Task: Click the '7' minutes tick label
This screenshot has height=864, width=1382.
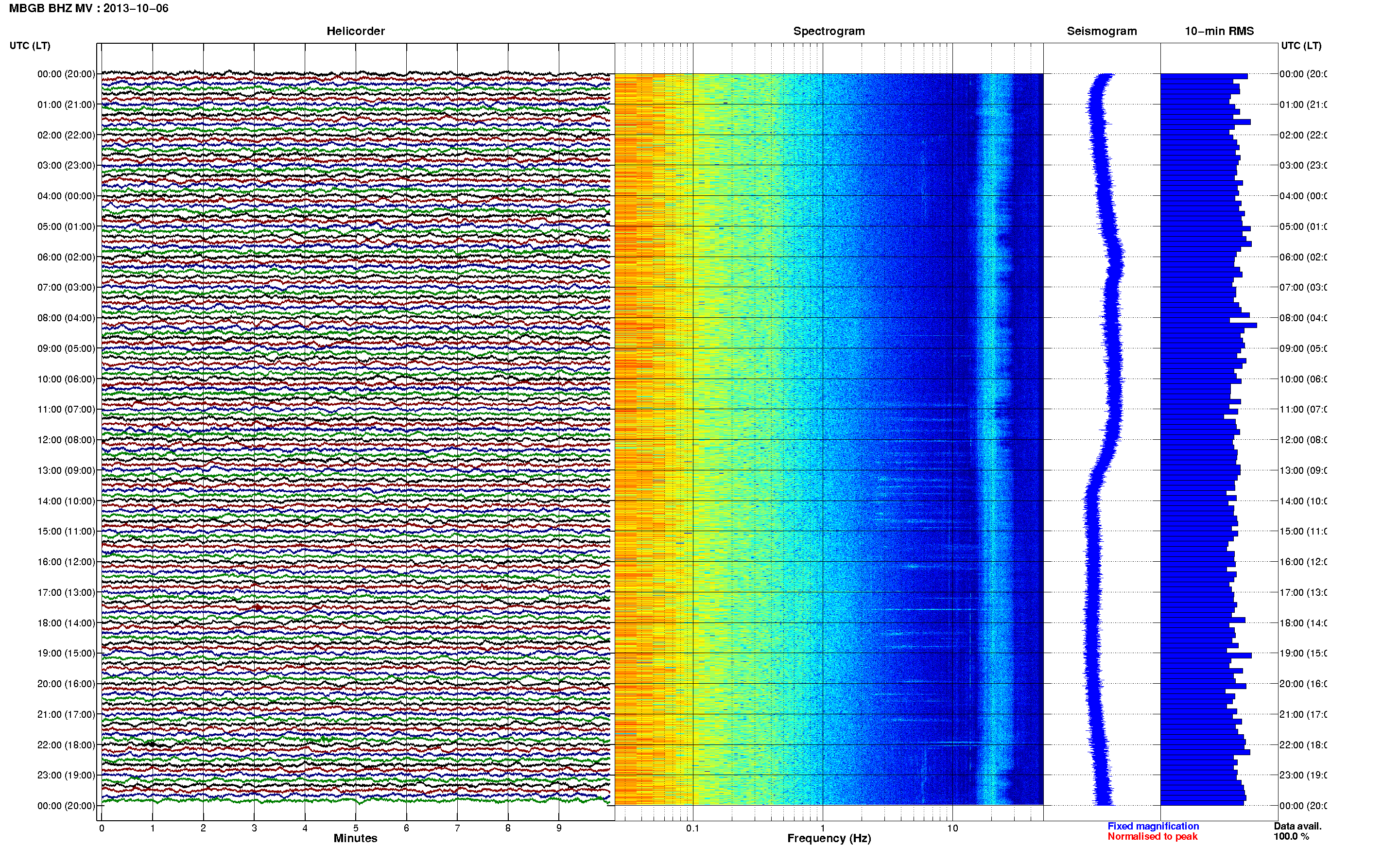Action: pos(457,828)
